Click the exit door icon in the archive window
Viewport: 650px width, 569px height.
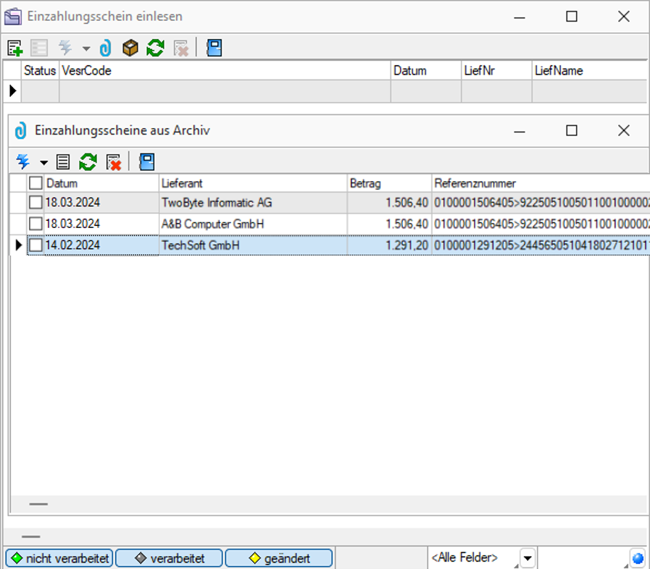(146, 161)
